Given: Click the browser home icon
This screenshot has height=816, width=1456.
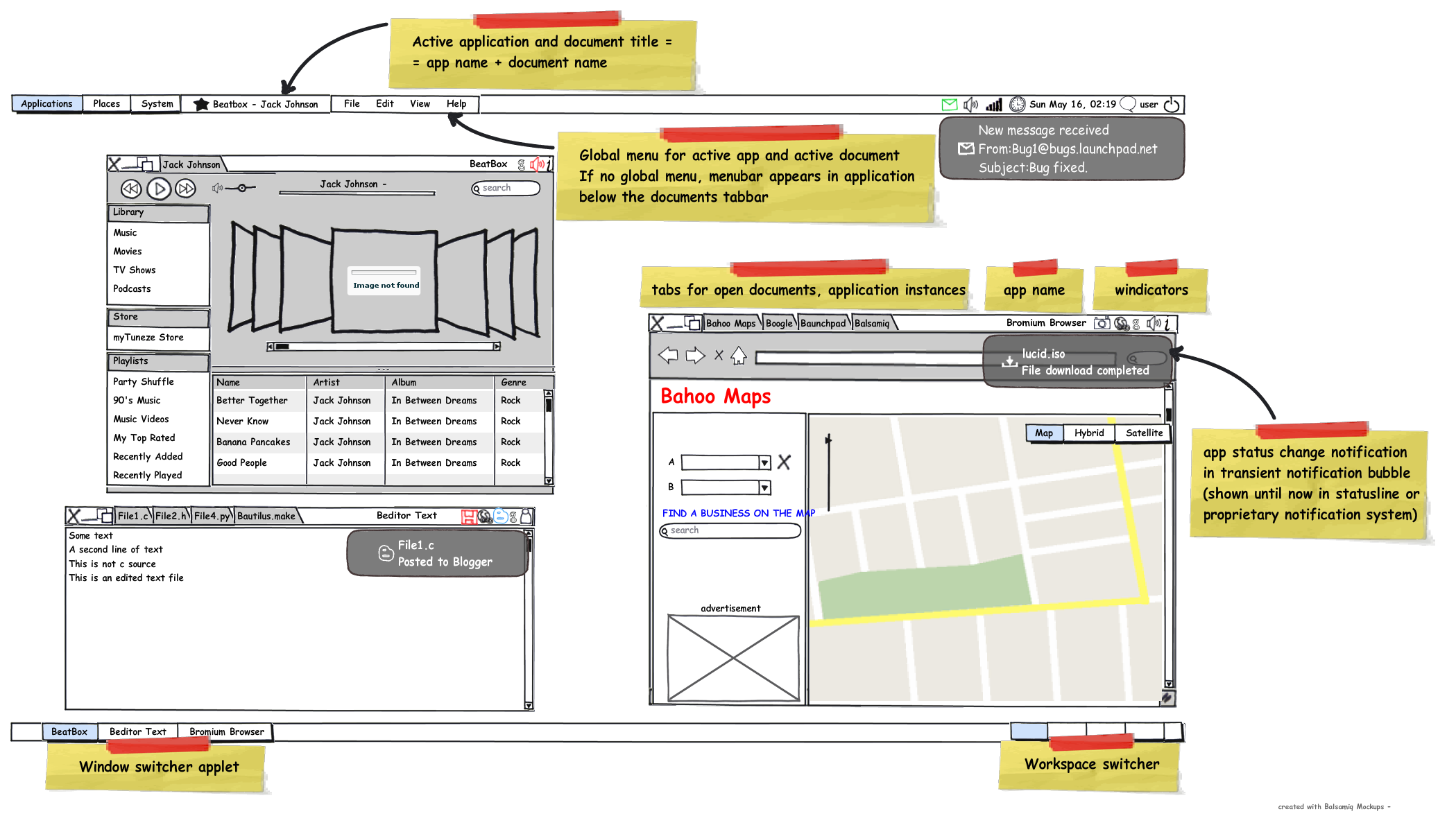Looking at the screenshot, I should (x=738, y=356).
